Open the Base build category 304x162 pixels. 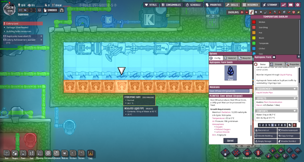tap(7, 153)
